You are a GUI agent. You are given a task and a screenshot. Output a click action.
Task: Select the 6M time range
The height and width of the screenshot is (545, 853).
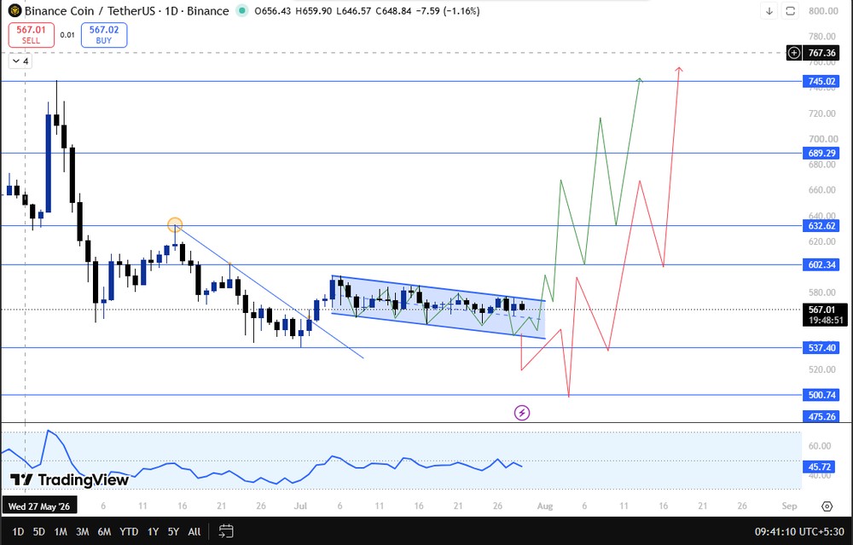[x=104, y=531]
